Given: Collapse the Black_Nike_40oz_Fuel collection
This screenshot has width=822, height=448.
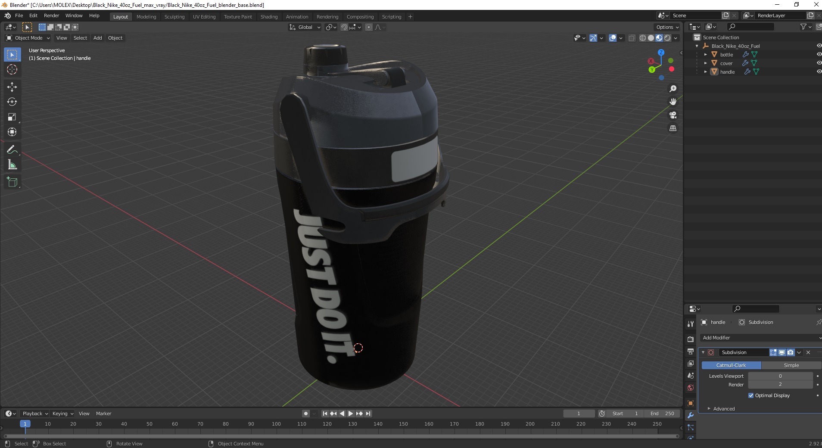Looking at the screenshot, I should (697, 46).
